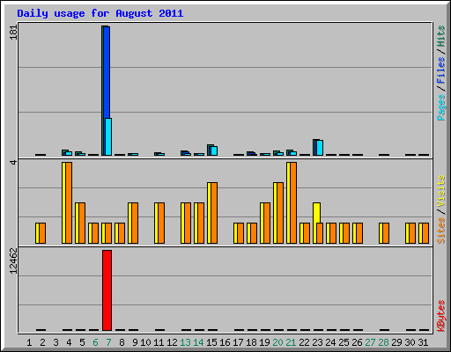This screenshot has height=352, width=451.
Task: Click the 12462 KBytes axis label
Action: point(13,261)
